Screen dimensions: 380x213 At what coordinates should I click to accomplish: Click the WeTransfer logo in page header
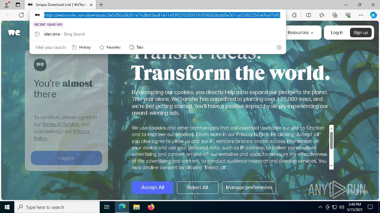(x=14, y=33)
